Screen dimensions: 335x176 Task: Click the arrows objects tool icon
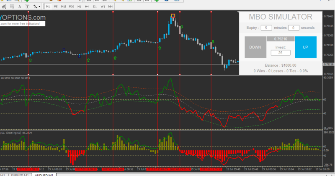click(35, 7)
